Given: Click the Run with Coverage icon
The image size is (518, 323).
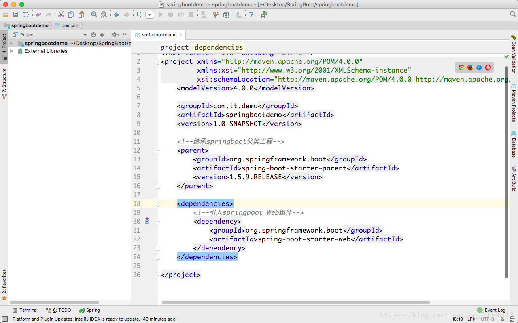Looking at the screenshot, I should (181, 15).
